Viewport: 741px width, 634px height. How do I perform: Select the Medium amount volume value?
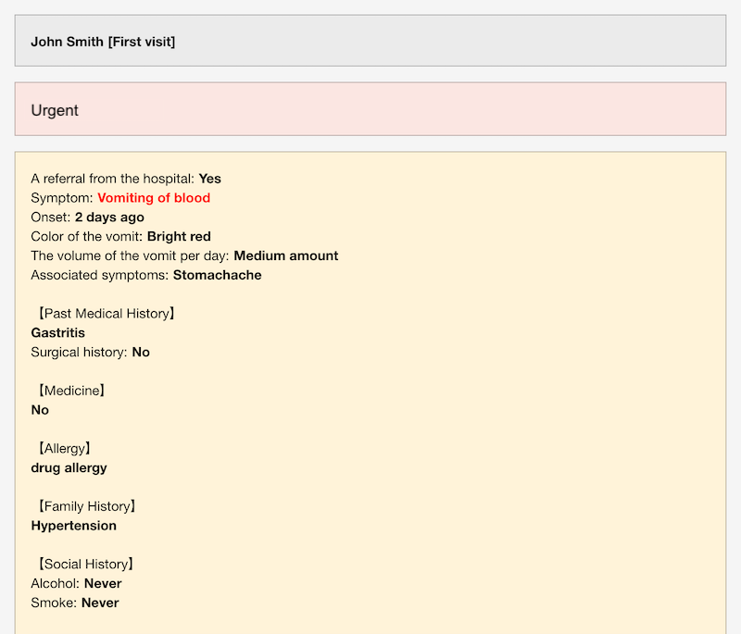pos(286,255)
